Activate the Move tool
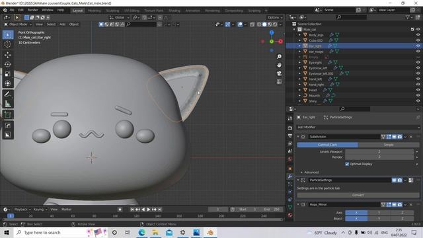 (8, 55)
